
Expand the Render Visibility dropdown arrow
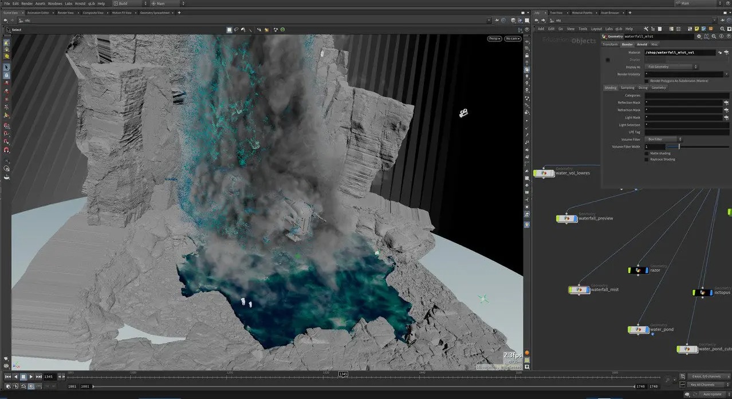pyautogui.click(x=727, y=74)
